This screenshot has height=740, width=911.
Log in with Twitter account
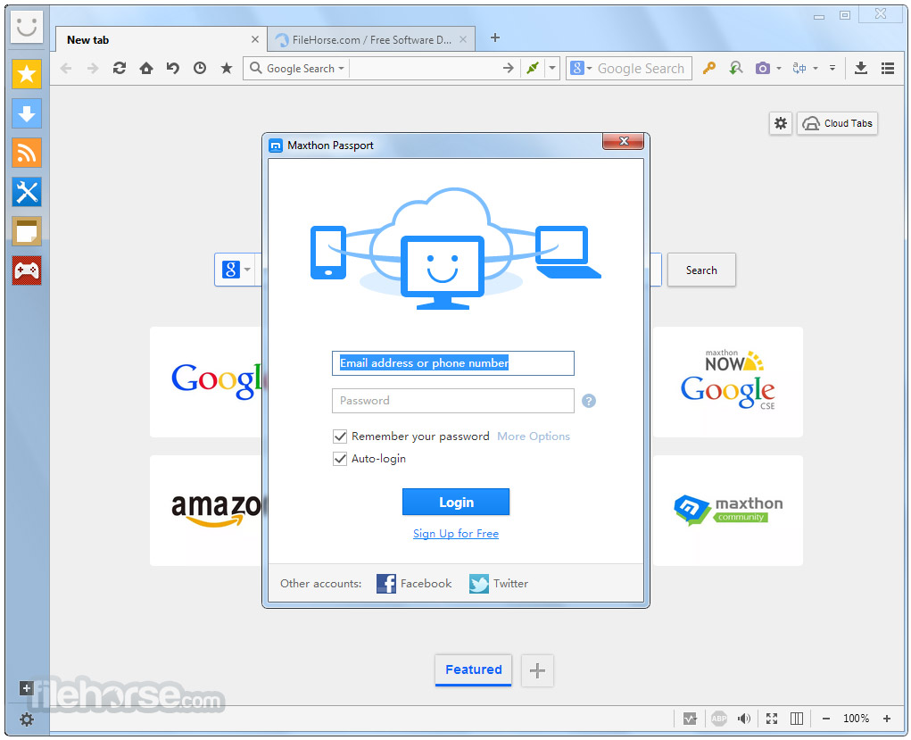click(x=499, y=584)
